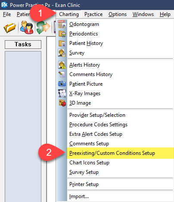
Task: Click the Survey person icon
Action: click(x=62, y=53)
